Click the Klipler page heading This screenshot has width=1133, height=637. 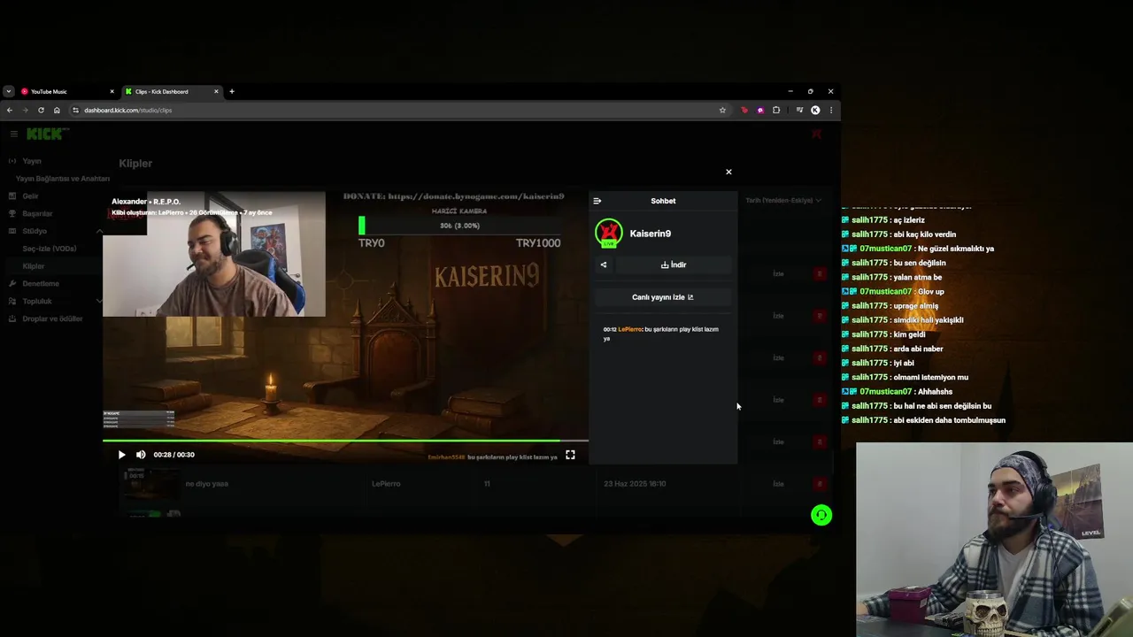[x=135, y=164]
